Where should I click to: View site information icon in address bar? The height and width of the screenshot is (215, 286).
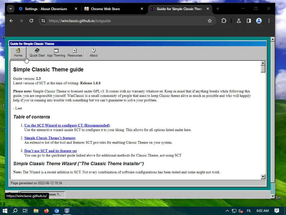click(x=43, y=21)
